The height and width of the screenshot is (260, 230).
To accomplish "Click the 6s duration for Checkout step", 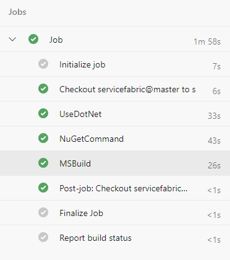I will pyautogui.click(x=216, y=91).
